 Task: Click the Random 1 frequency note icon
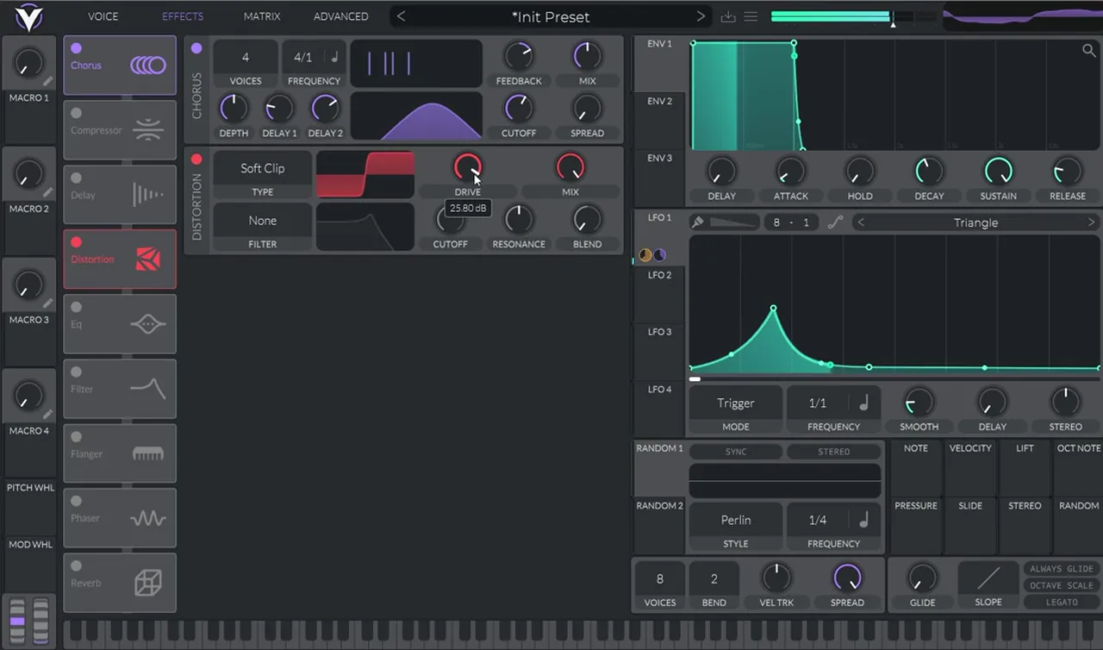tap(863, 520)
